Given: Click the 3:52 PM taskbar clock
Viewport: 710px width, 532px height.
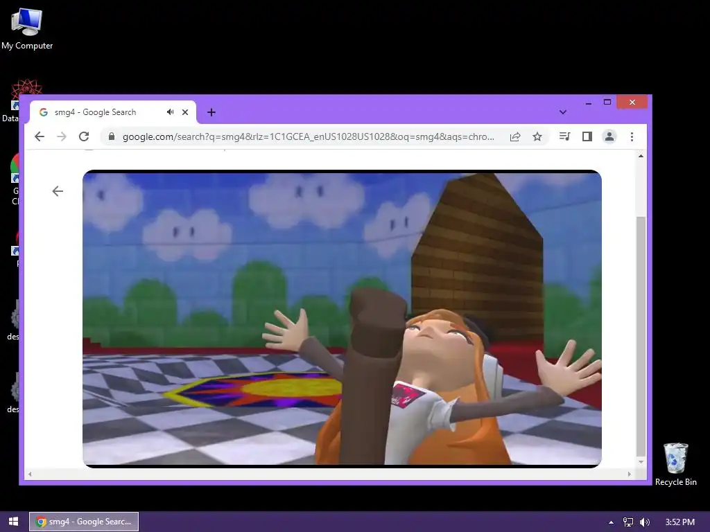Looking at the screenshot, I should [x=679, y=522].
